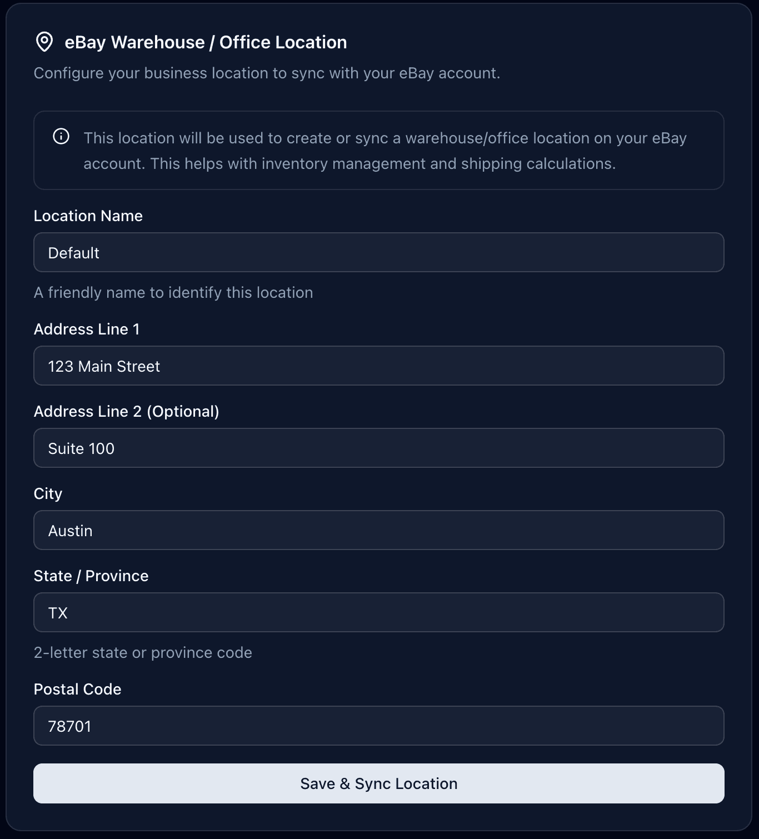Click the Address Line 1 field with 123 Main Street
759x839 pixels.
pyautogui.click(x=379, y=366)
